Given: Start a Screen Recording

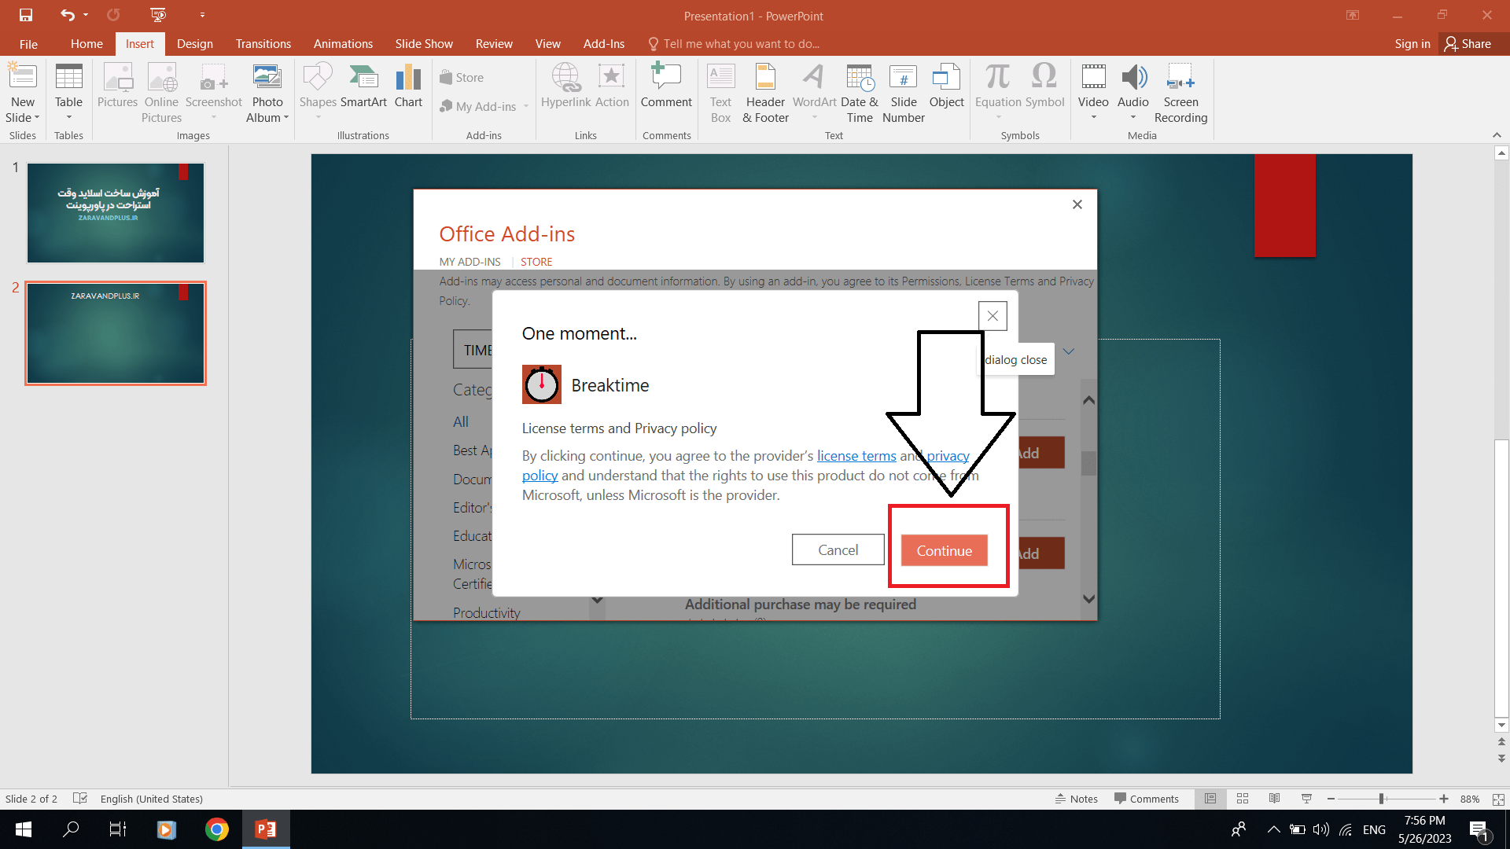Looking at the screenshot, I should (1180, 92).
